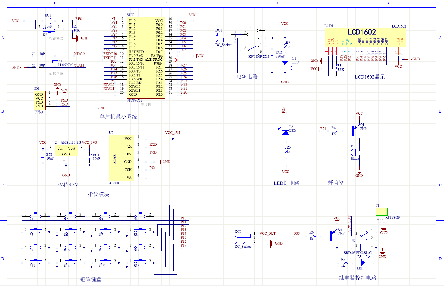Viewport: 444px width, 286px height.
Task: Click resistor R5 1k symbol
Action: pos(286,150)
